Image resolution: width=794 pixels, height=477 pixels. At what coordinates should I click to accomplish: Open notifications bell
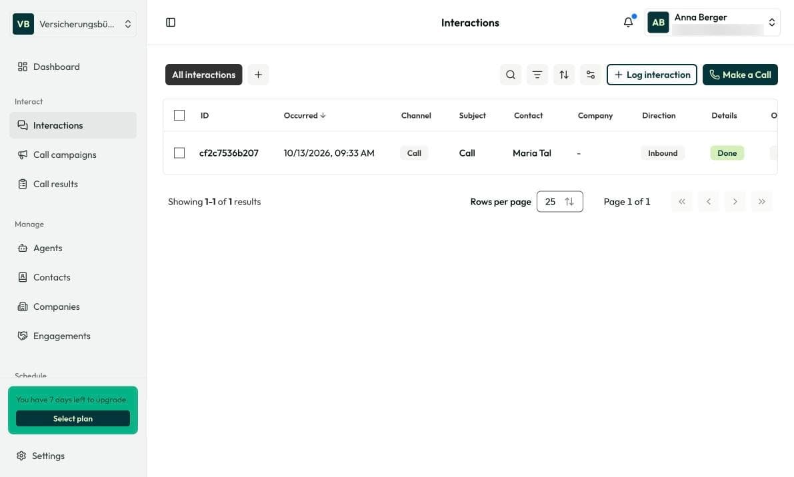629,22
